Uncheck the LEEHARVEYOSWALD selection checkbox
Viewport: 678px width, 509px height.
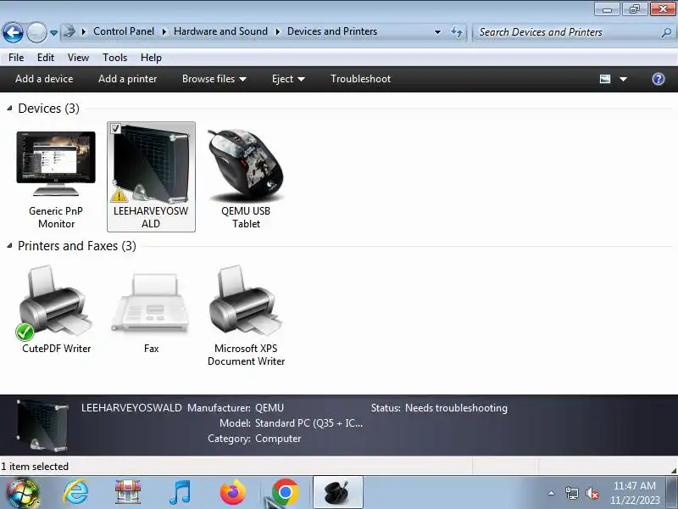(x=115, y=128)
